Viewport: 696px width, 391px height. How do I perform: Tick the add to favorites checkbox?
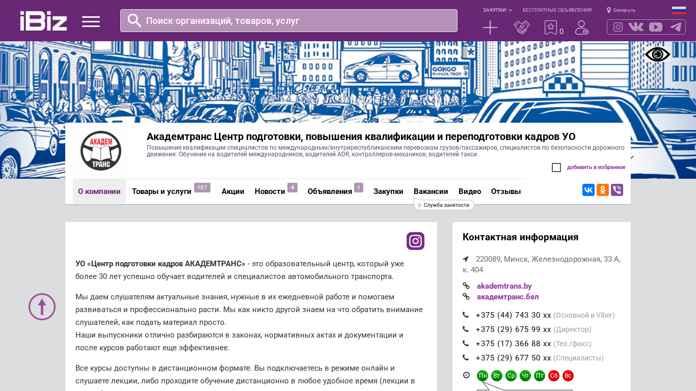click(x=556, y=167)
